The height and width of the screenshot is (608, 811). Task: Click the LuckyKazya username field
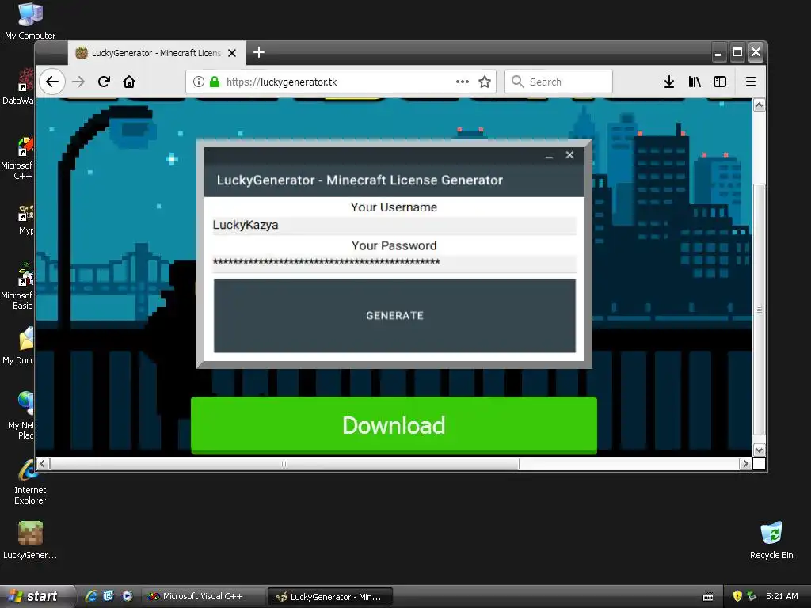(x=394, y=225)
